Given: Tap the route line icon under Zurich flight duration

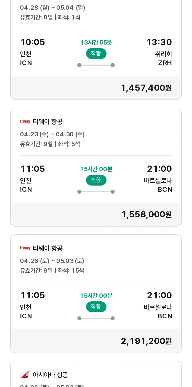Looking at the screenshot, I should [x=96, y=65].
